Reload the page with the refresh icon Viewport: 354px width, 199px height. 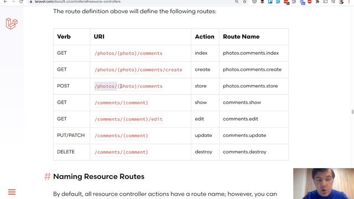[21, 2]
